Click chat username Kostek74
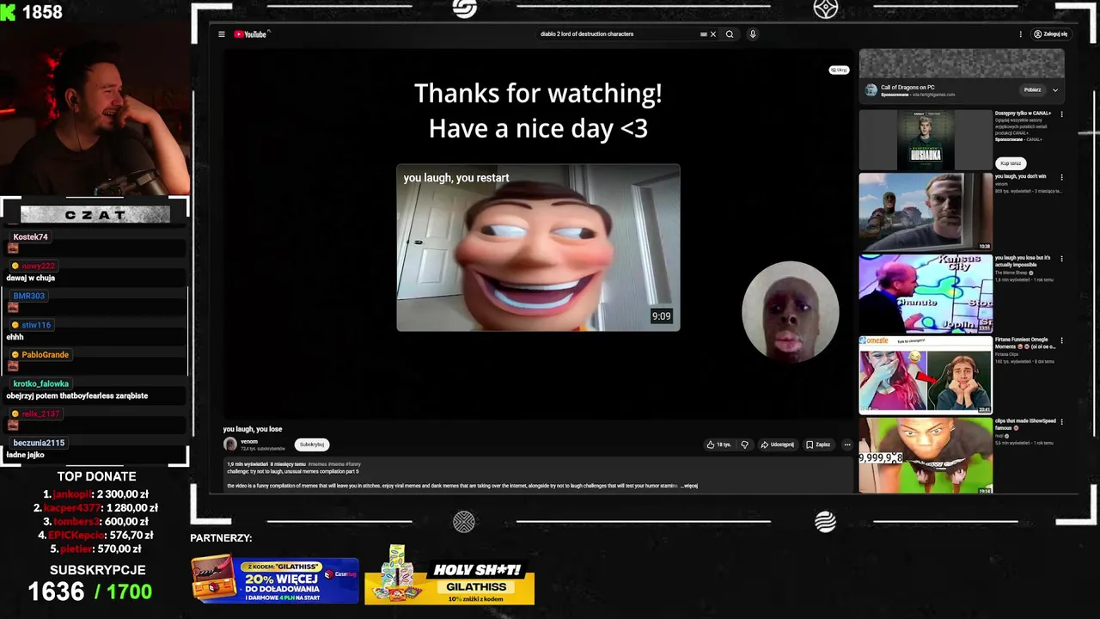 pyautogui.click(x=30, y=236)
